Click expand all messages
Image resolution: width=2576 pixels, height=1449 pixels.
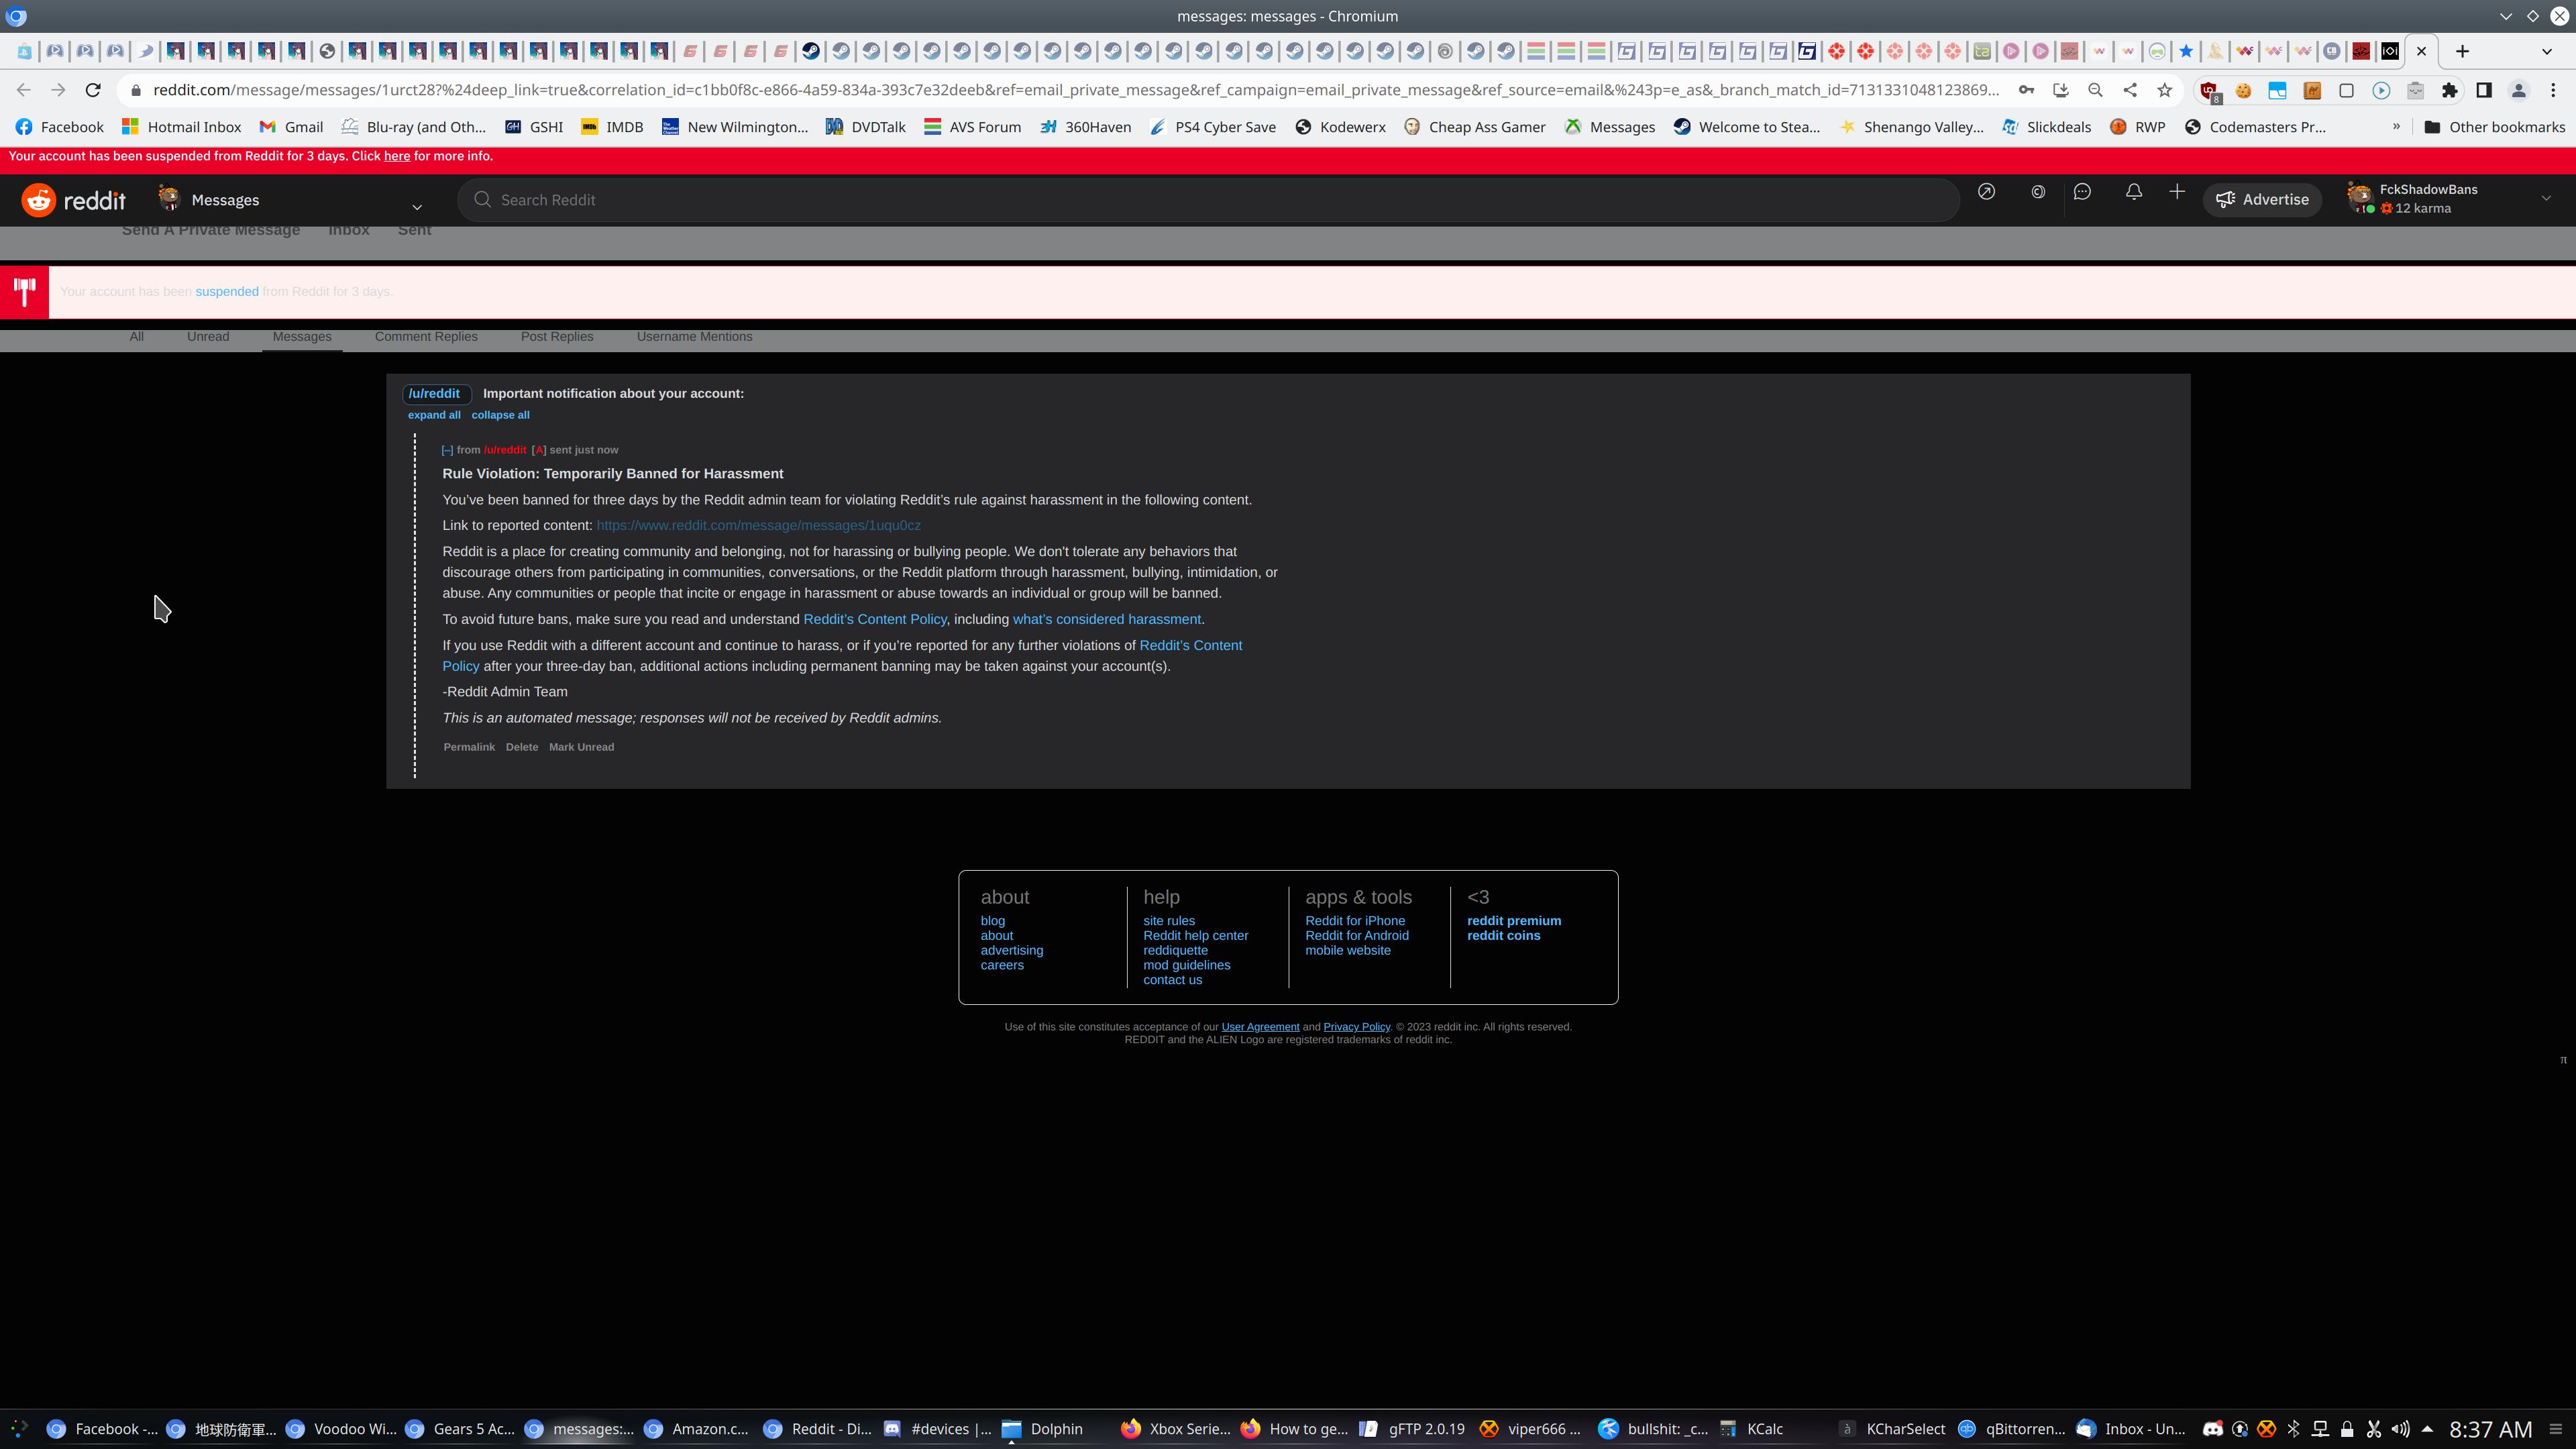(434, 415)
